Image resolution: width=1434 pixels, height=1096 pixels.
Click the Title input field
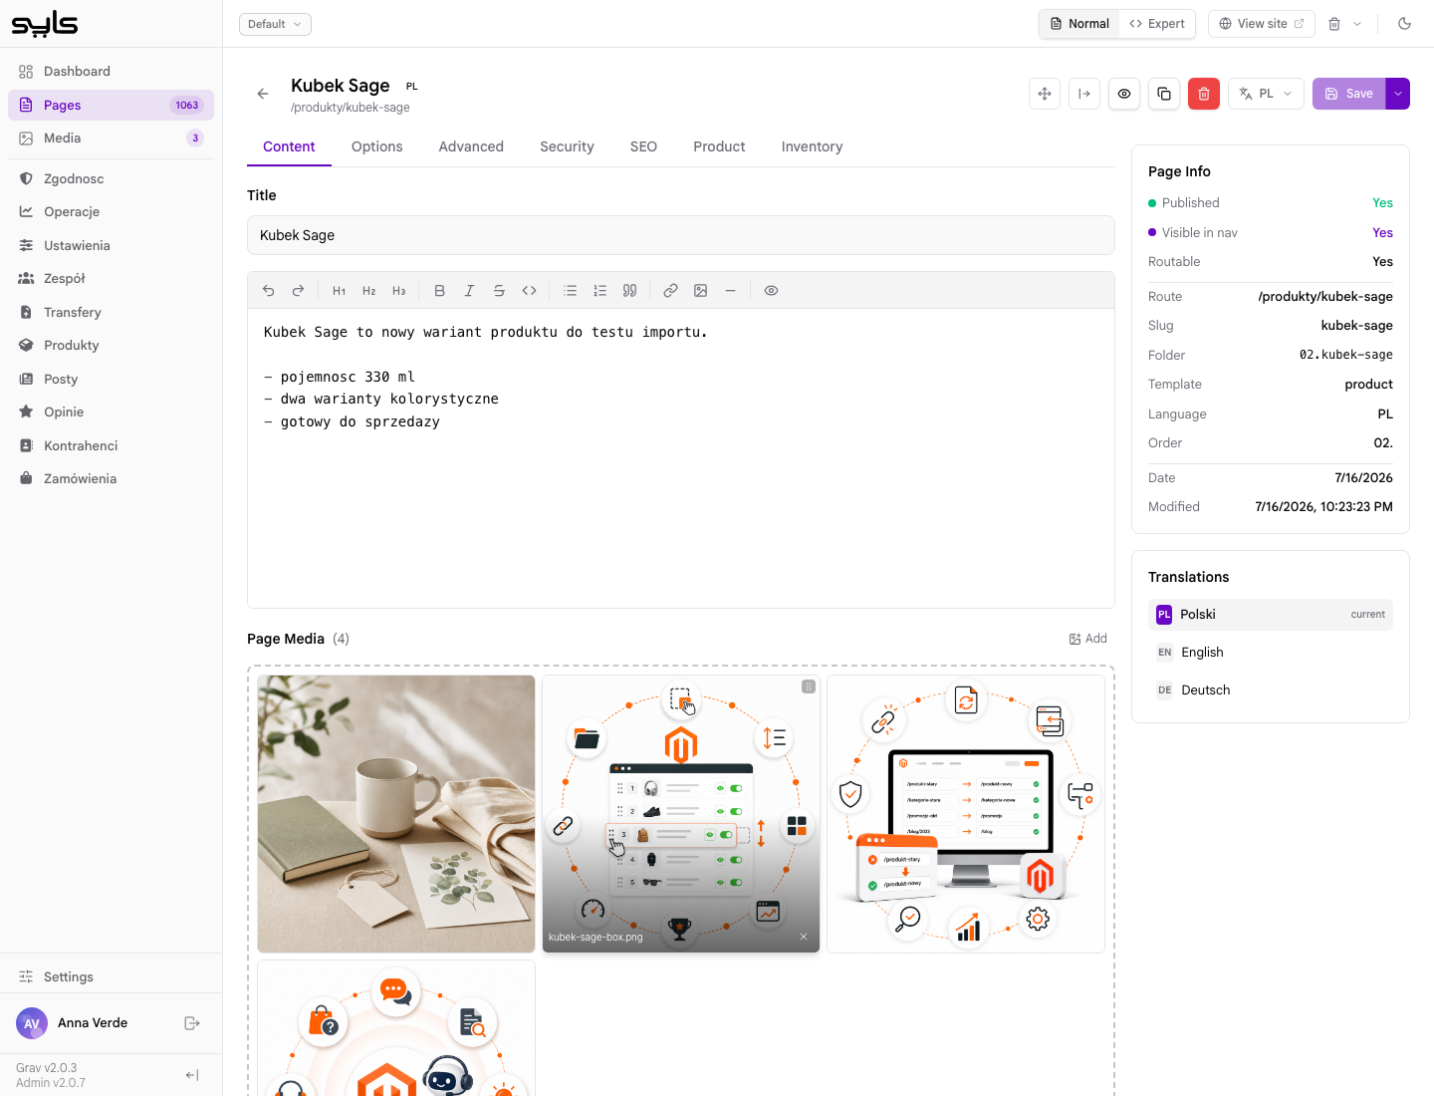(681, 235)
